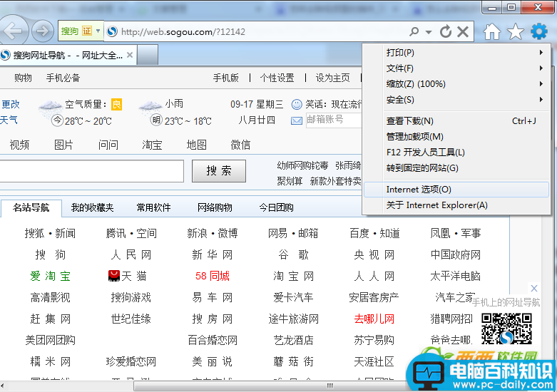Click the smiley joke icon
This screenshot has width=557, height=392.
click(x=297, y=104)
